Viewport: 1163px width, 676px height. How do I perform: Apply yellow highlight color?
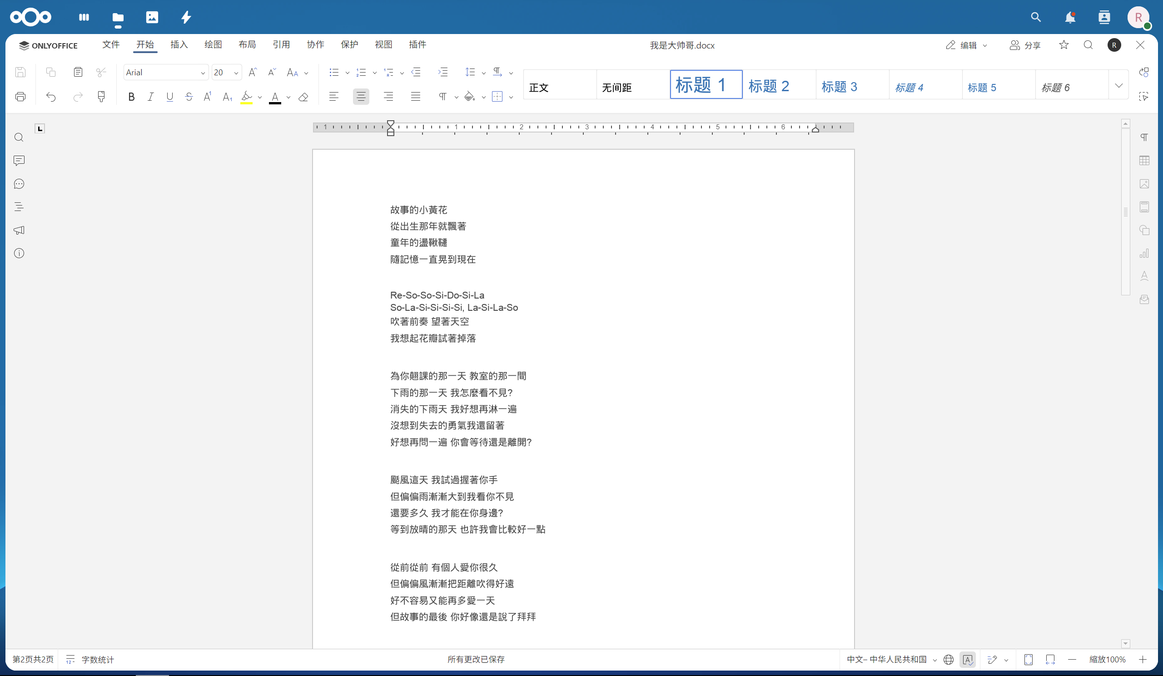tap(246, 97)
